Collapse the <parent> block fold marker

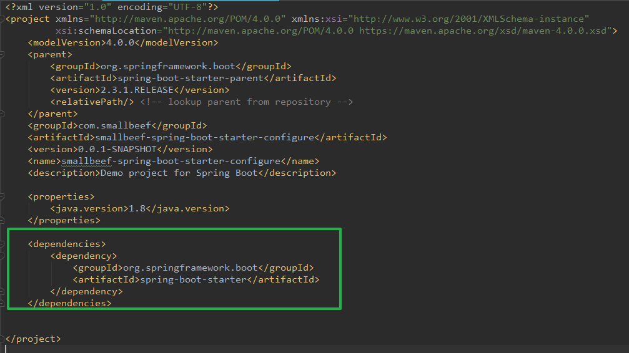coord(2,54)
